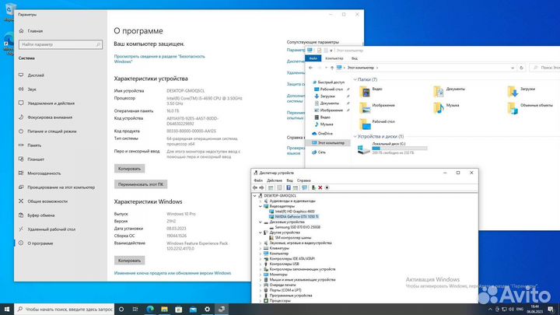
Task: Collapse the Папки (7) group in Explorer
Action: click(x=355, y=79)
